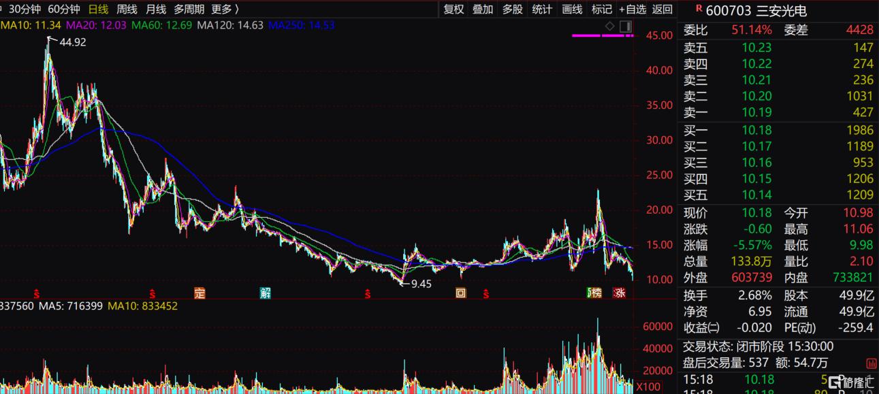Click the 返回 back button
The height and width of the screenshot is (394, 879).
(x=662, y=9)
